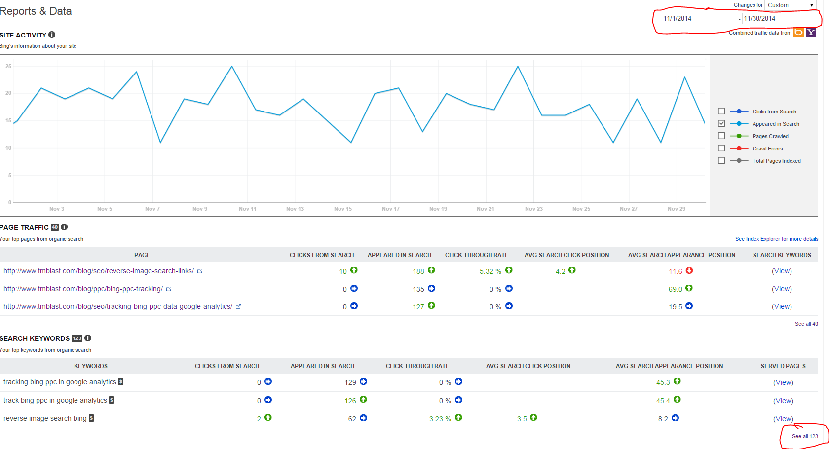The height and width of the screenshot is (449, 829).
Task: Click See all 123 keywords link
Action: tap(805, 436)
